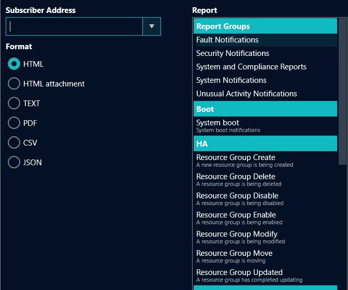Open the Subscriber Address dropdown arrow

click(x=152, y=26)
